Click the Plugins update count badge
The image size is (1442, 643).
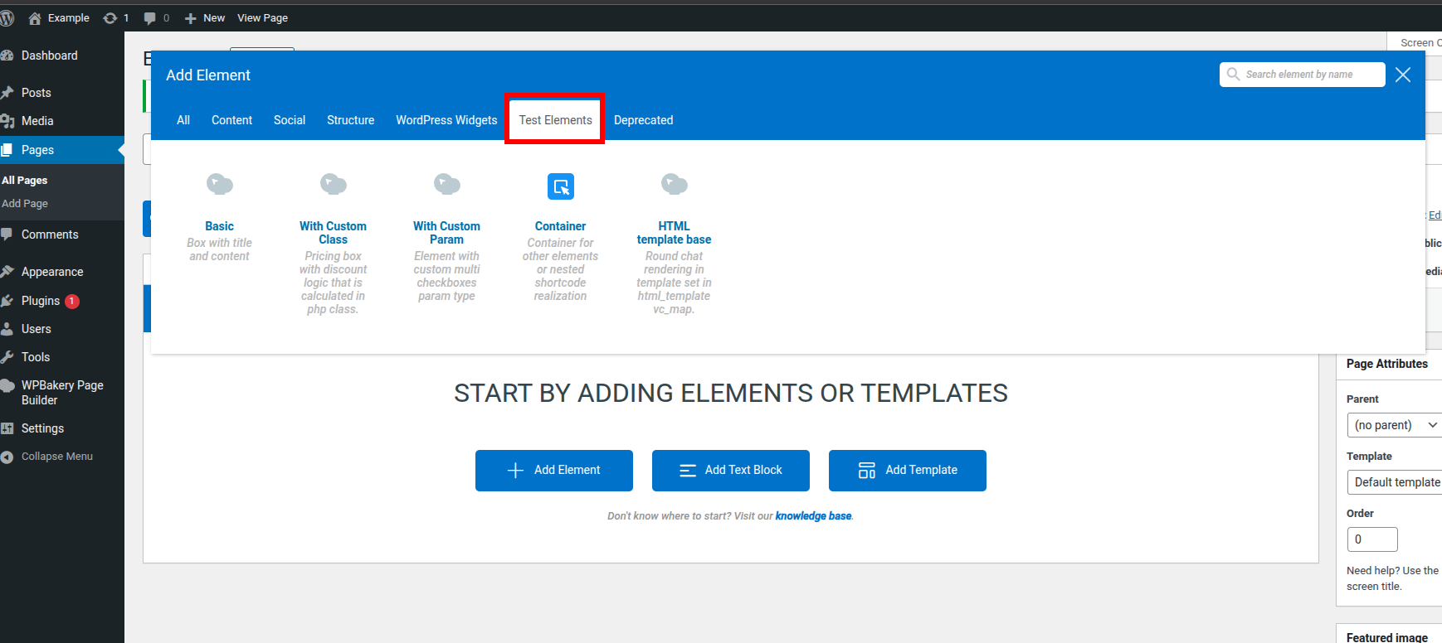click(x=72, y=301)
